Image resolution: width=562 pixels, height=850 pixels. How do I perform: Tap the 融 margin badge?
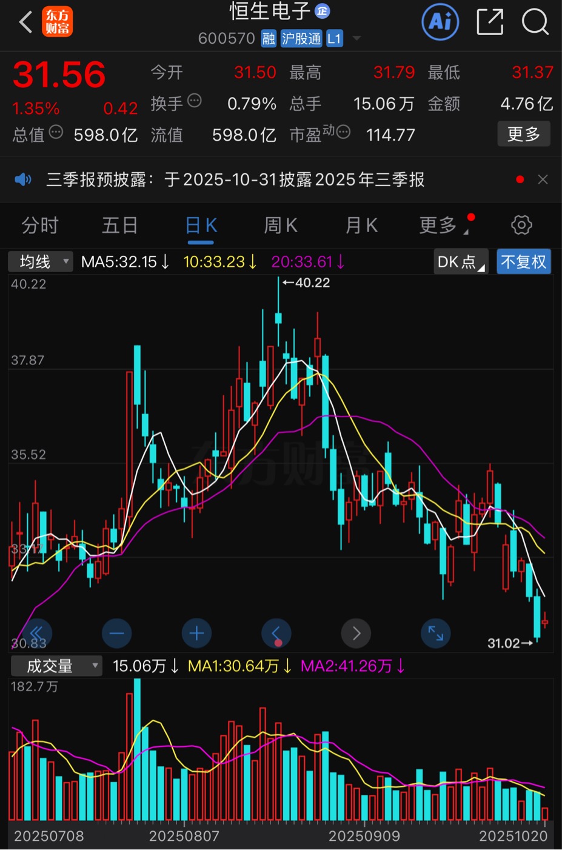tap(269, 39)
